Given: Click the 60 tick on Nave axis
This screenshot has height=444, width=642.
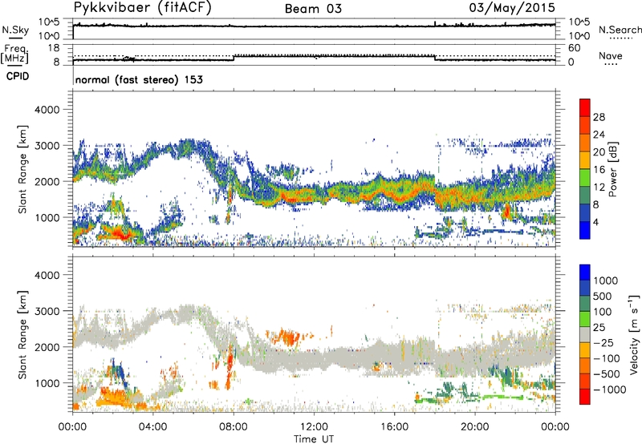Looking at the screenshot, I should click(x=575, y=48).
